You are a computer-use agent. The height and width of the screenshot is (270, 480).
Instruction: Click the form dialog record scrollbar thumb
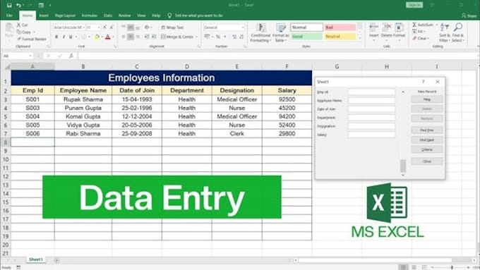(403, 166)
